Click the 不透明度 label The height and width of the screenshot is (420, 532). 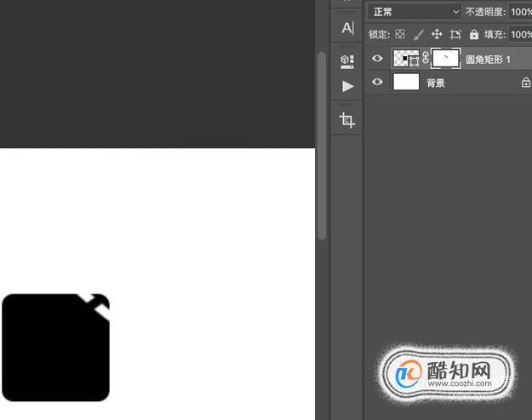(485, 12)
